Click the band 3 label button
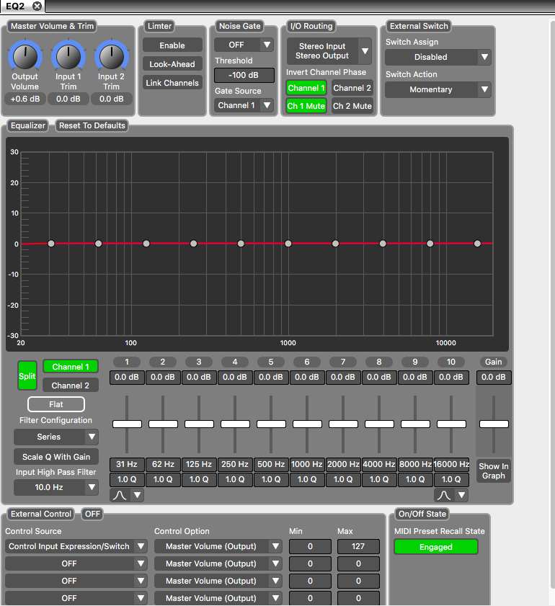 pos(199,362)
